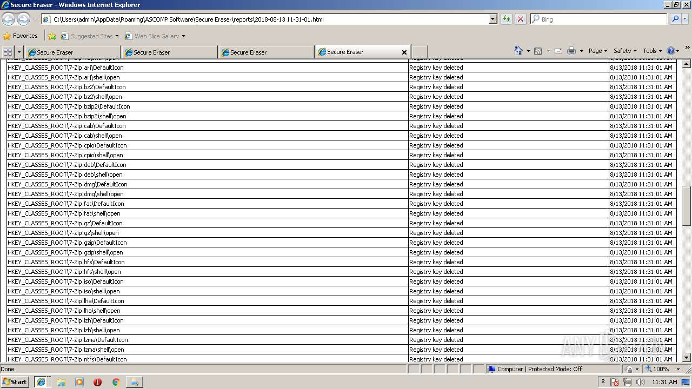Screen dimensions: 692x389
Task: Click Add to Favorites Bar icon
Action: (52, 36)
